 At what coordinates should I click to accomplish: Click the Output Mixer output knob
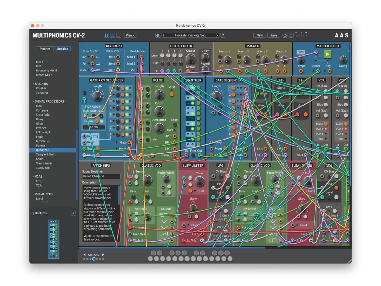(190, 58)
